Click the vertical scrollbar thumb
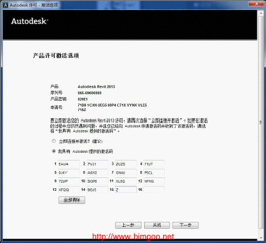The image size is (266, 243). (x=261, y=123)
